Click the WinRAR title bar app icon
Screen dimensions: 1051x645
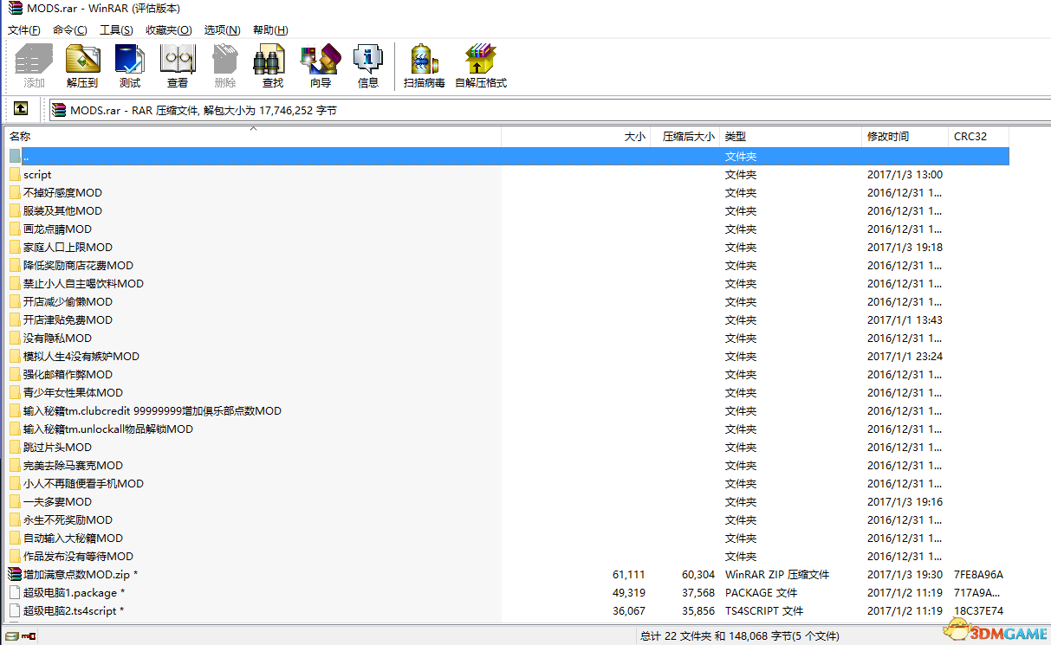tap(16, 9)
